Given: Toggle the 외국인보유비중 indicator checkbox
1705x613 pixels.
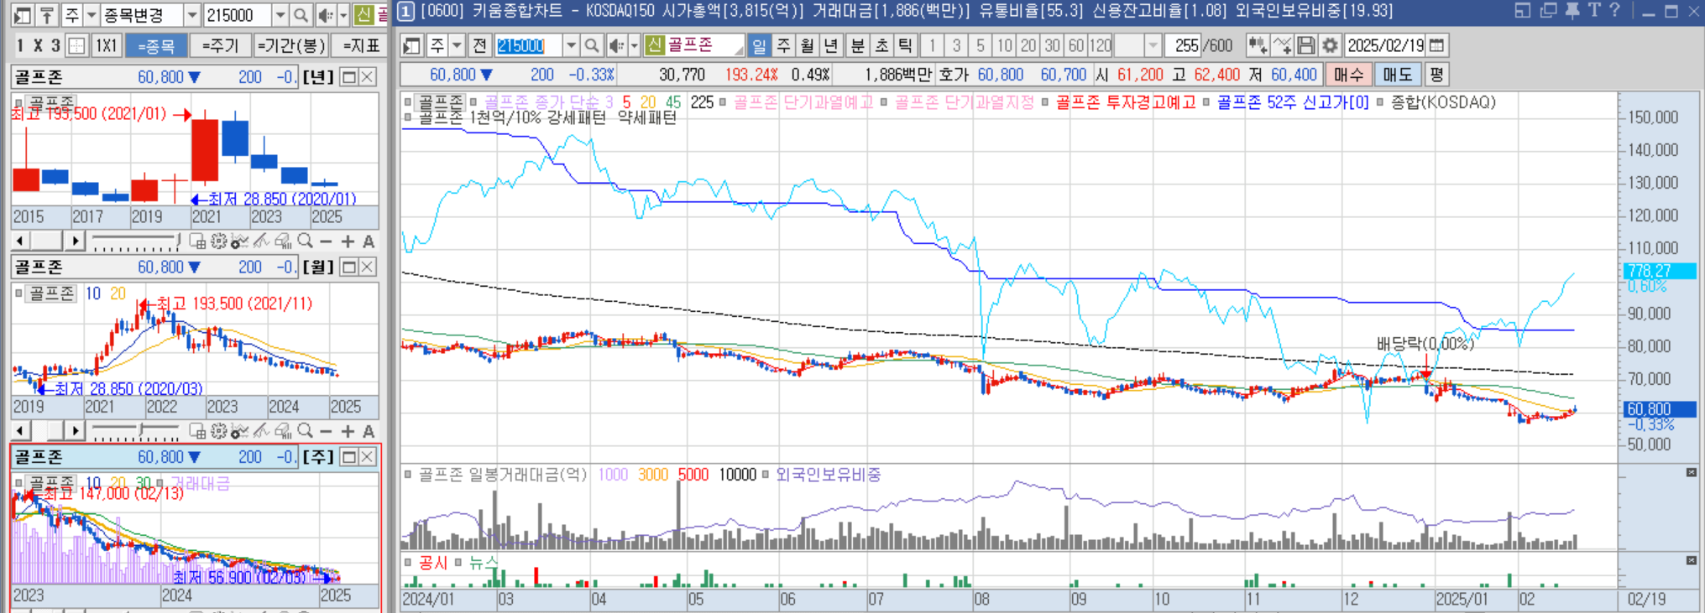Looking at the screenshot, I should coord(766,475).
